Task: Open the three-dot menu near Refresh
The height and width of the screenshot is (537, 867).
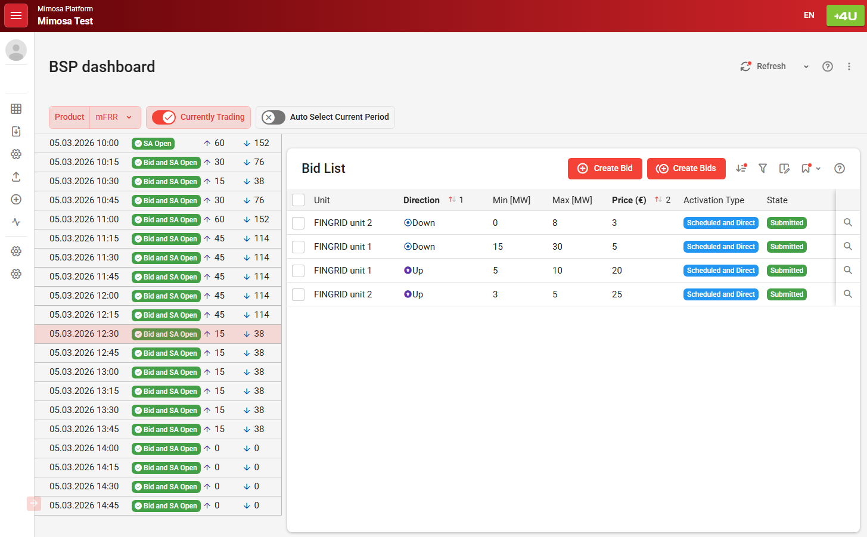Action: tap(849, 66)
